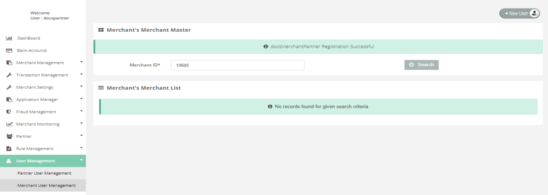Image resolution: width=548 pixels, height=195 pixels.
Task: Click the Merchant Monitoring line chart icon
Action: (9, 124)
